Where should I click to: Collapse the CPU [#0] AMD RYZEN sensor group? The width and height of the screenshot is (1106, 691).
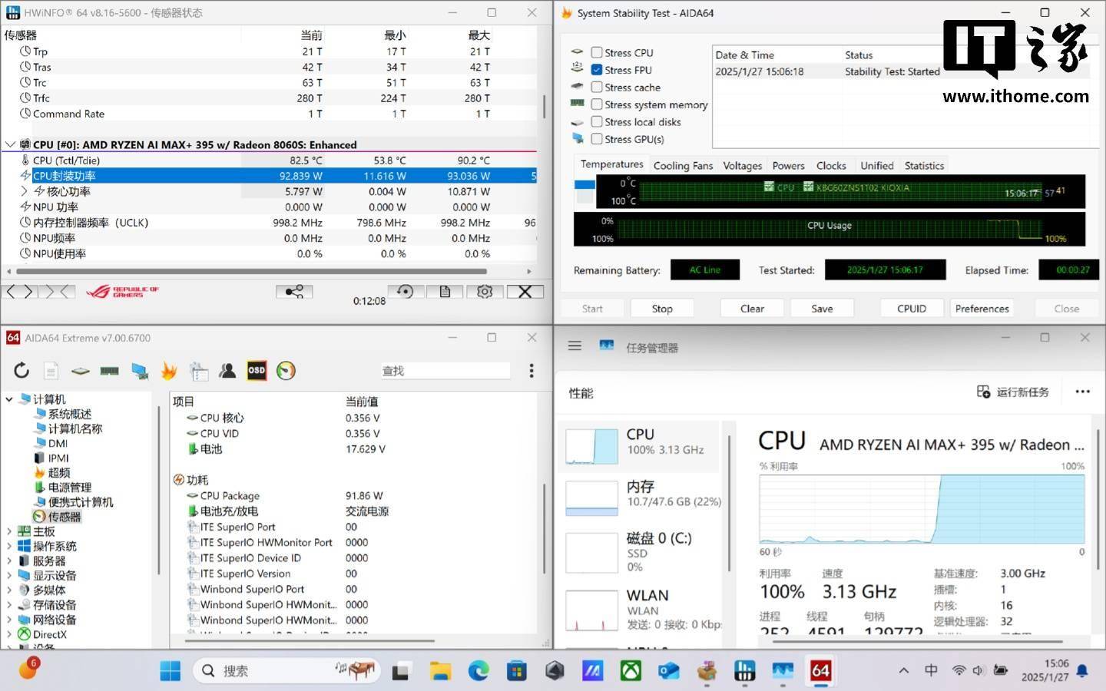(10, 144)
